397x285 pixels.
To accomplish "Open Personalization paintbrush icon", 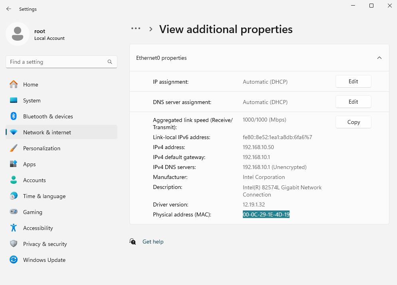I will (x=14, y=148).
